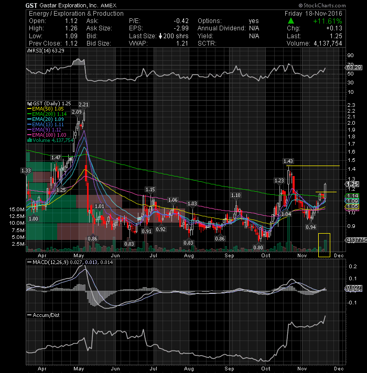Click the Volume 4,137,754 value in the header
This screenshot has width=367, height=373.
pos(328,43)
